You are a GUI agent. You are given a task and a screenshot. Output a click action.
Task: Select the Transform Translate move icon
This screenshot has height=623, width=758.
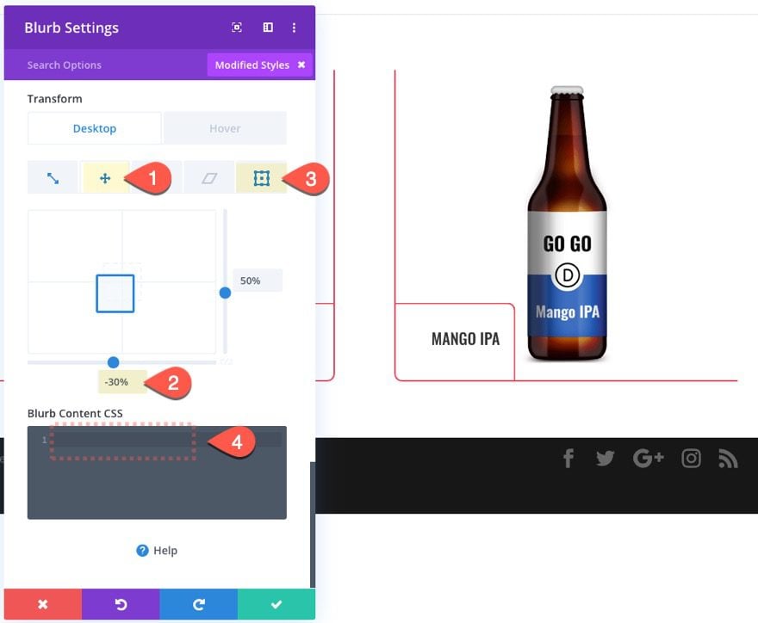click(105, 178)
